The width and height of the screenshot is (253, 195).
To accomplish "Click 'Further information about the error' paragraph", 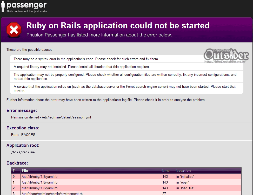I will [106, 100].
